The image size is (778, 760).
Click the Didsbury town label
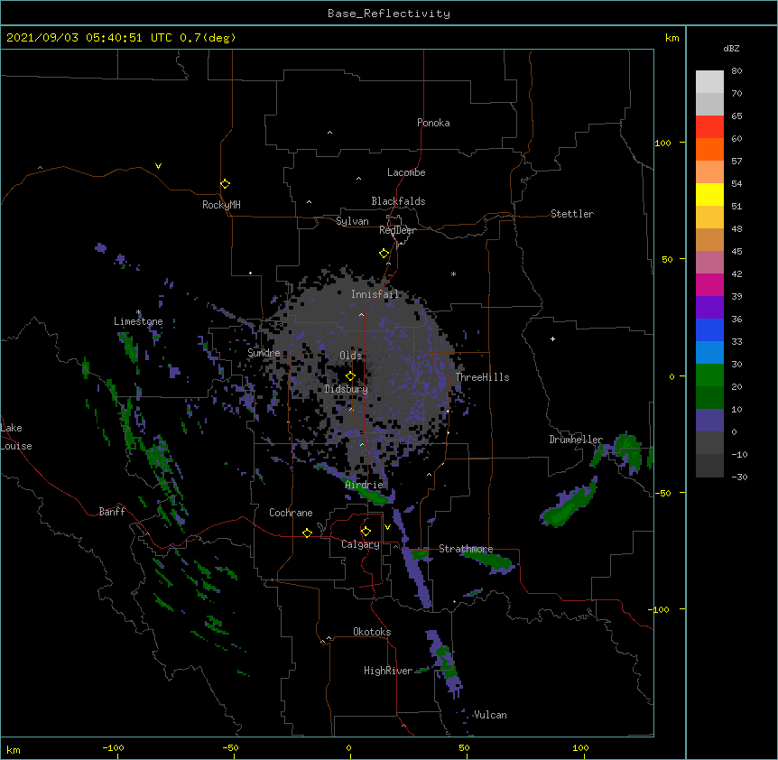click(x=347, y=389)
